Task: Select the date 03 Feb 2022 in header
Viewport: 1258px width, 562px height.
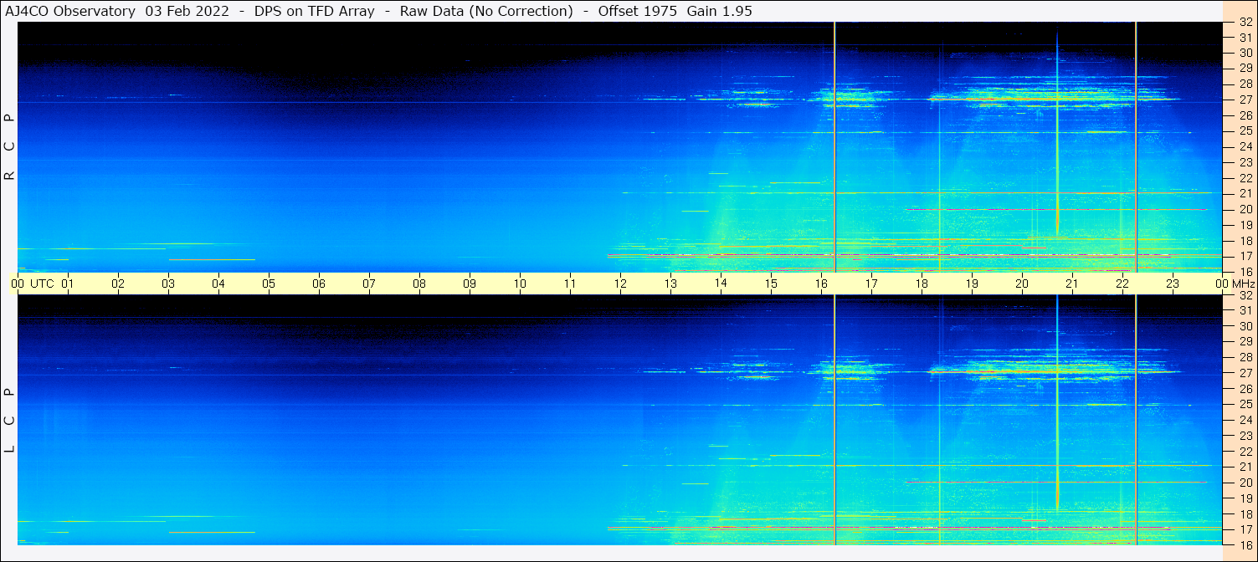Action: click(x=187, y=11)
